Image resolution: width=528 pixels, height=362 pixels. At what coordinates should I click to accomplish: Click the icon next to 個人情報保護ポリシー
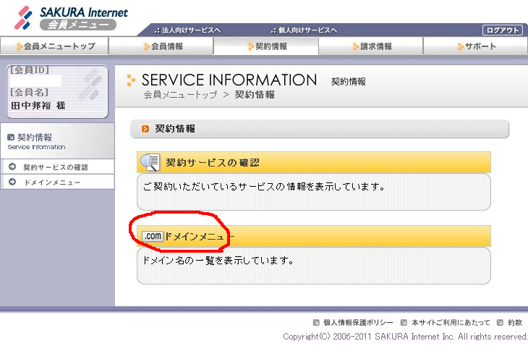click(316, 322)
